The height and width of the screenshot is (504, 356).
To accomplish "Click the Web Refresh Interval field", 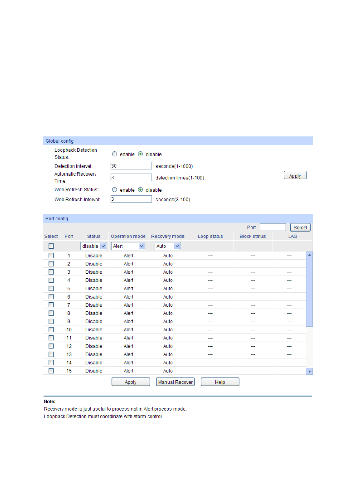I will pyautogui.click(x=131, y=199).
